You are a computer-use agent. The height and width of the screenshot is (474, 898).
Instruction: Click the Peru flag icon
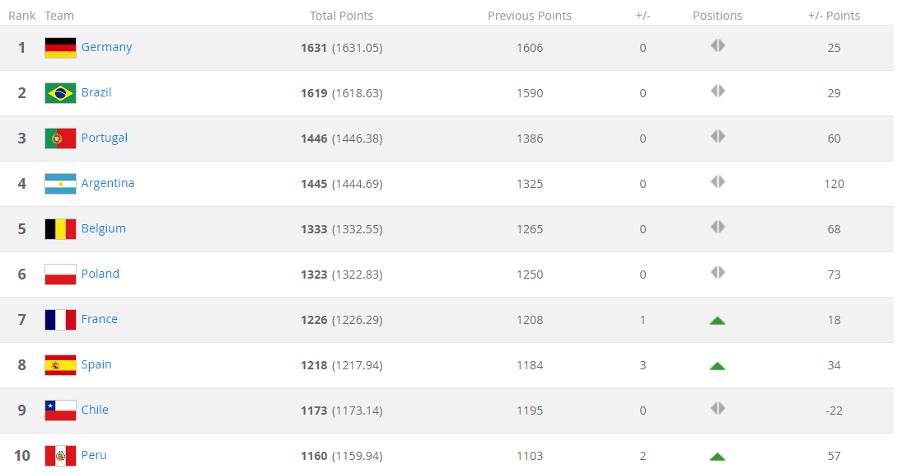(60, 456)
